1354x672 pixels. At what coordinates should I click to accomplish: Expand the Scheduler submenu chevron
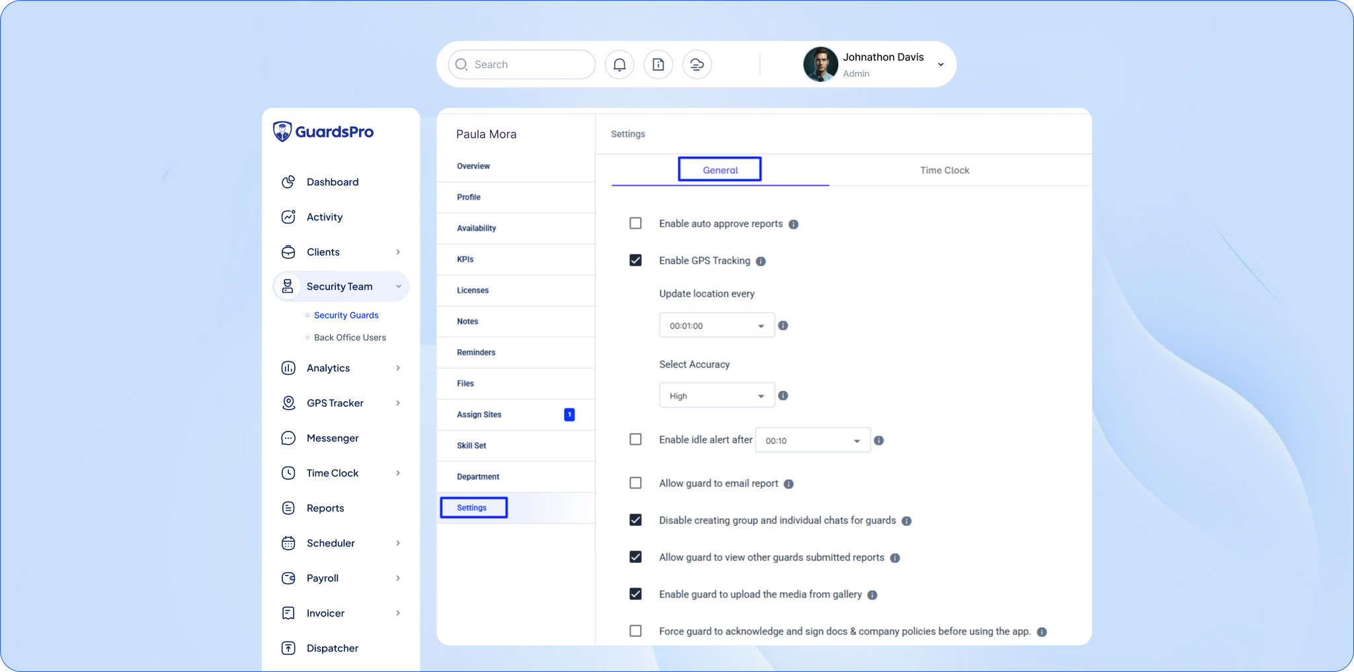click(x=398, y=543)
